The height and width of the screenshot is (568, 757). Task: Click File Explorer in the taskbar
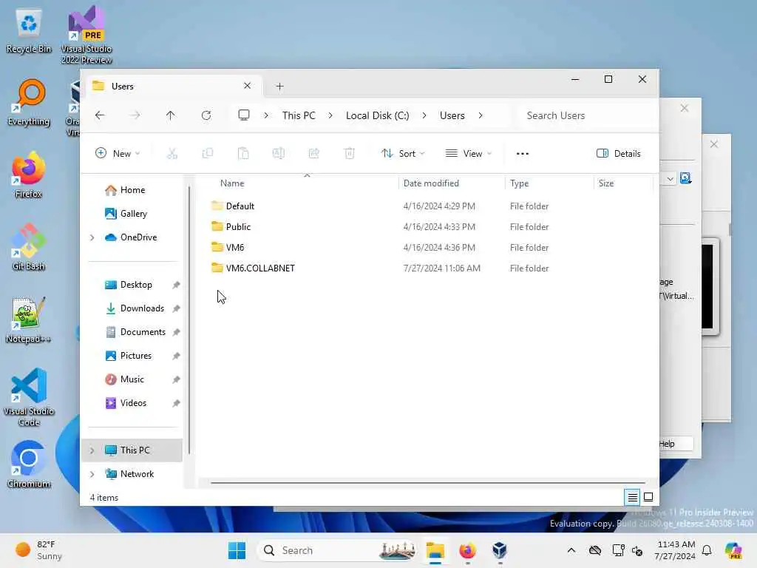[x=435, y=550]
